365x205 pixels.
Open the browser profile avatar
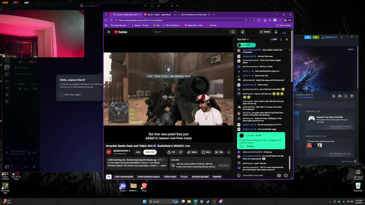275,20
